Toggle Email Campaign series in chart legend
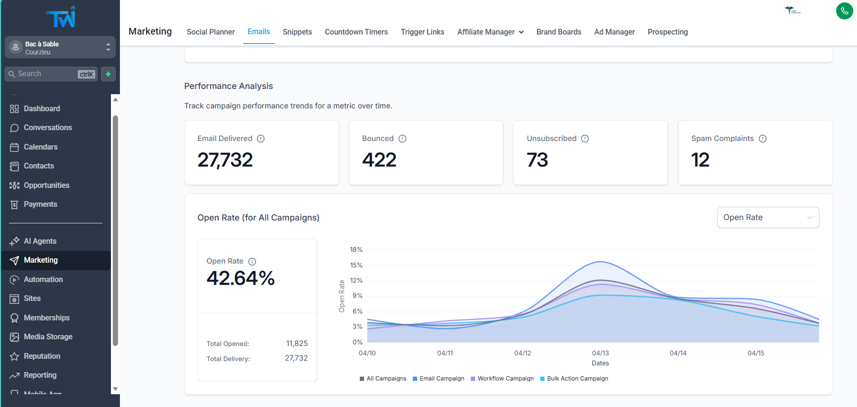 click(438, 379)
